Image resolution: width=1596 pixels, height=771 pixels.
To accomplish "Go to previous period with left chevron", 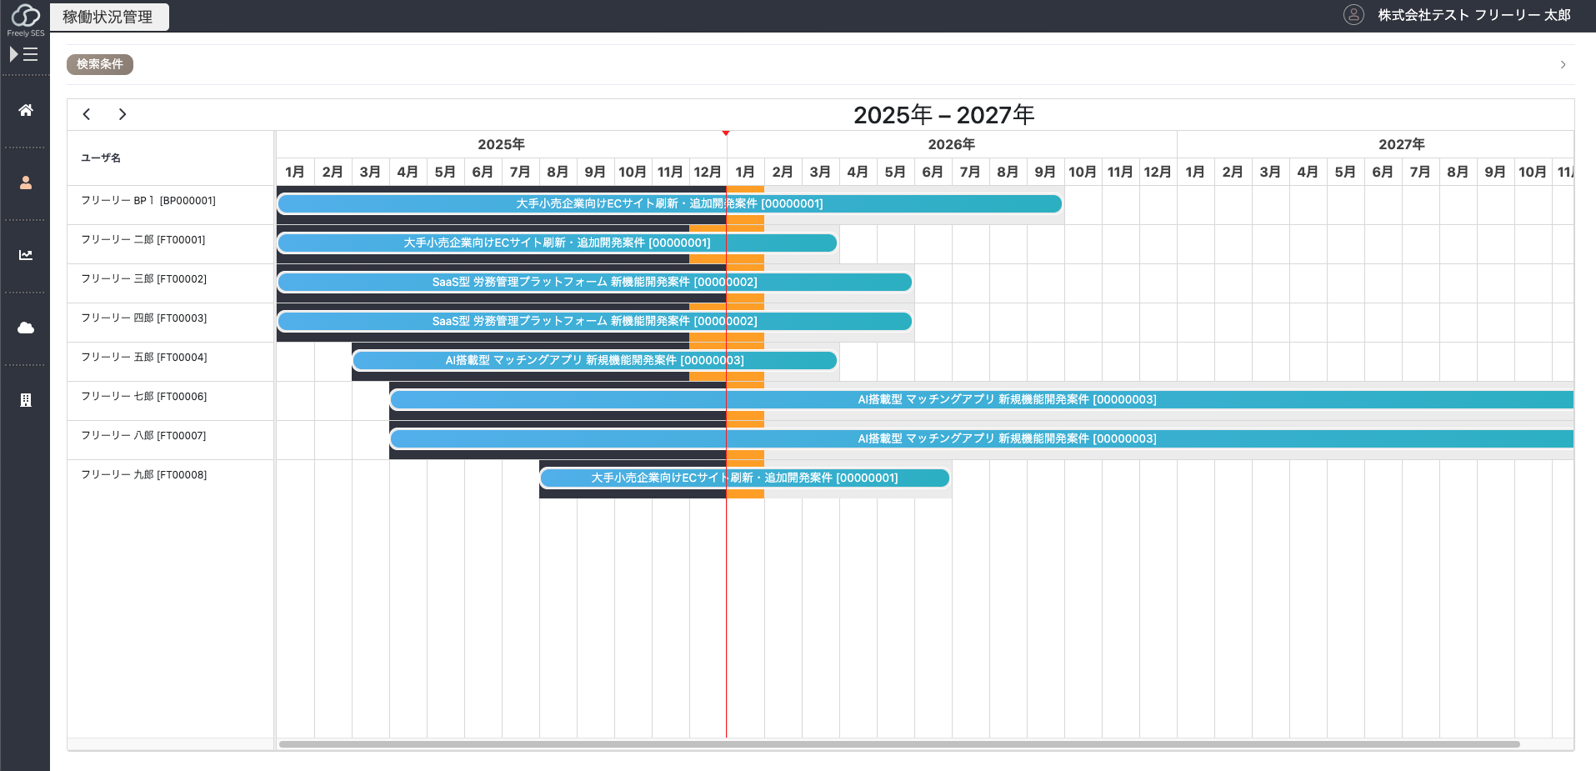I will click(x=87, y=114).
